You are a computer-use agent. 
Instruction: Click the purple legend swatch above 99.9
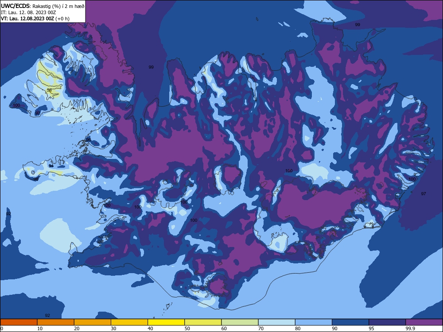pos(424,322)
